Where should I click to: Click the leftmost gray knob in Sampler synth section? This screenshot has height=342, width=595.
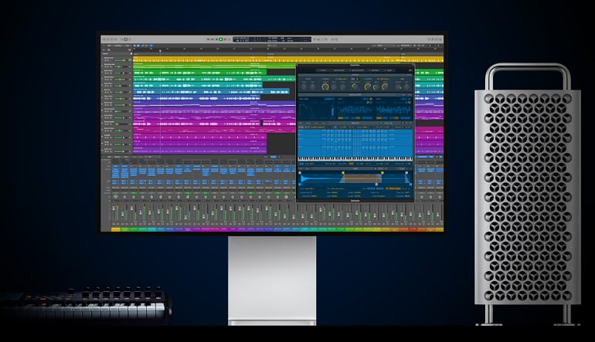pyautogui.click(x=304, y=87)
